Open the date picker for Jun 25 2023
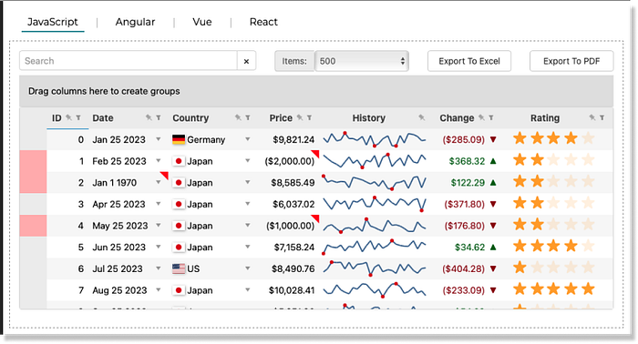The height and width of the screenshot is (344, 638). pyautogui.click(x=159, y=247)
